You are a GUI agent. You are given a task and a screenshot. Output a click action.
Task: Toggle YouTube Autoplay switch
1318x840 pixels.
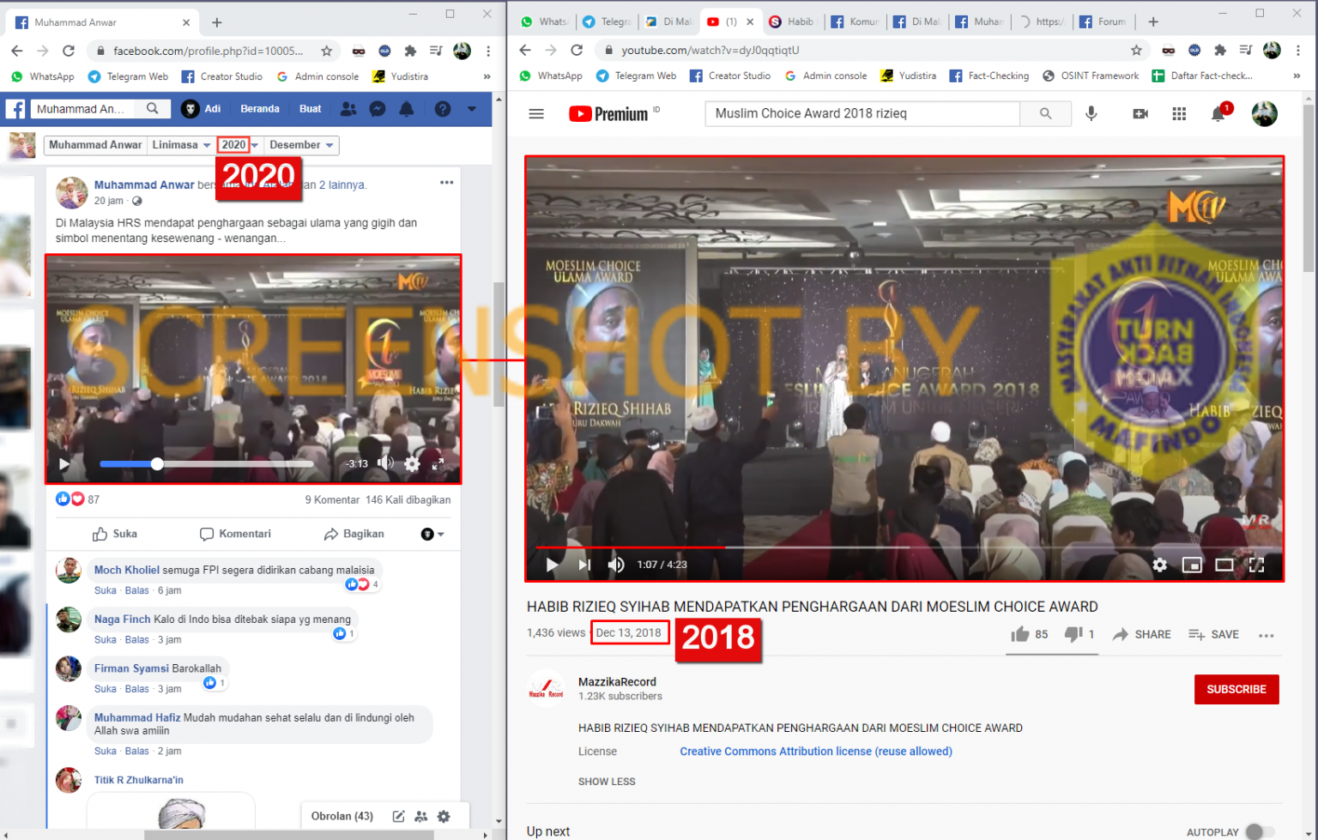point(1259,831)
